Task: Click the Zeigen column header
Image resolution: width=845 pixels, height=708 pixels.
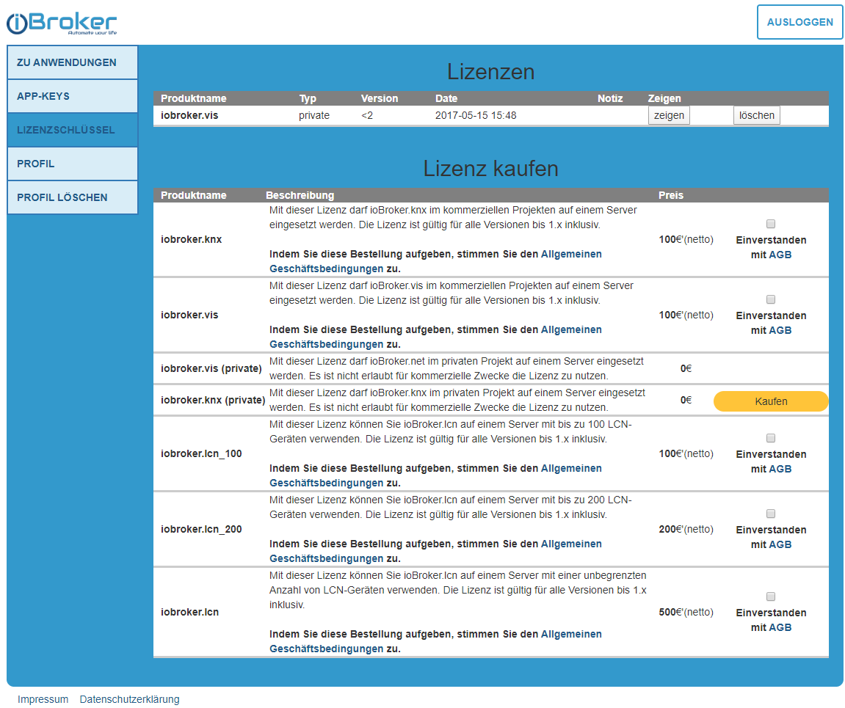Action: [664, 98]
